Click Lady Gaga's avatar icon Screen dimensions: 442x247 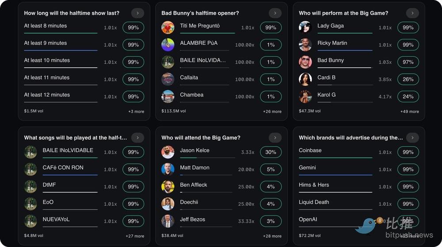click(305, 27)
